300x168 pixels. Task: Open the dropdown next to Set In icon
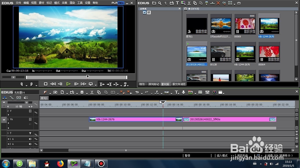point(26,85)
